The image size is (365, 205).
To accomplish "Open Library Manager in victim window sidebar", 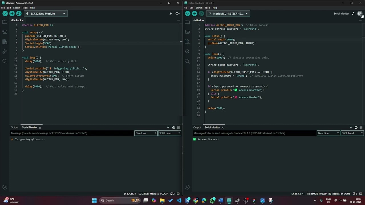I will (x=187, y=42).
